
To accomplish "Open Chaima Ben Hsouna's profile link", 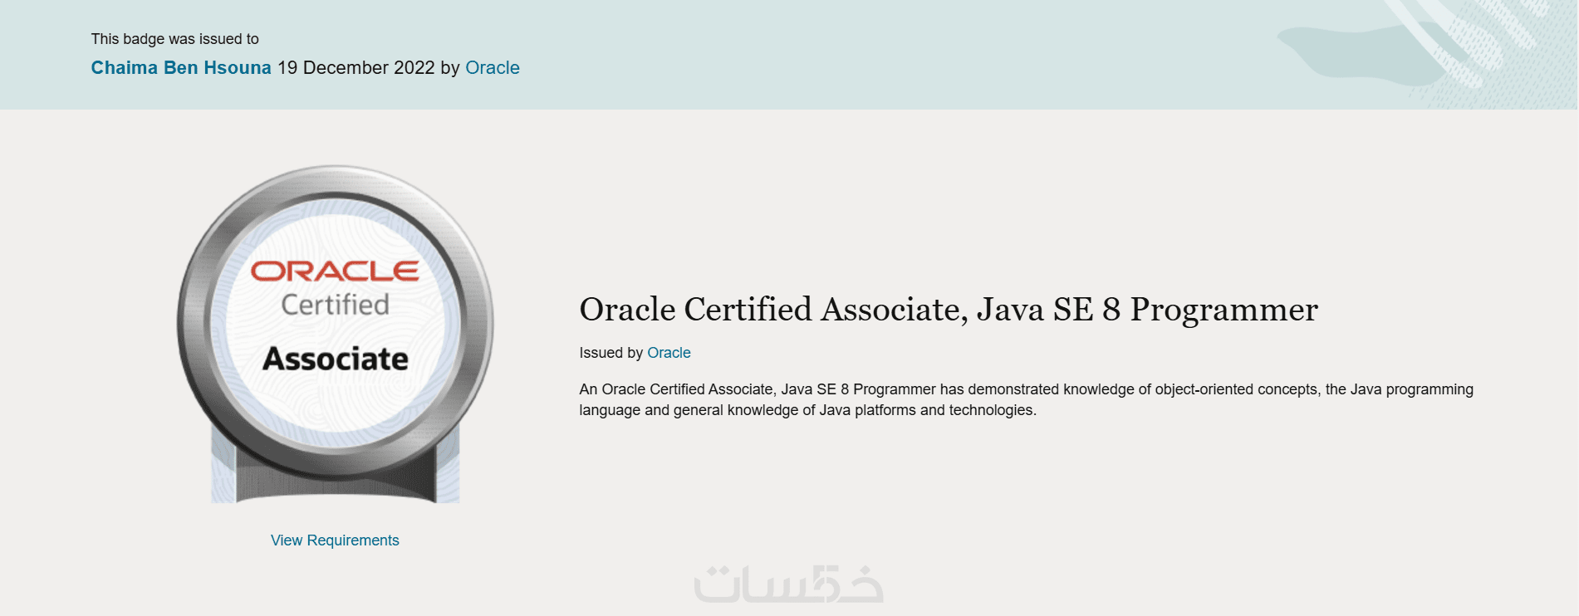I will [x=181, y=68].
